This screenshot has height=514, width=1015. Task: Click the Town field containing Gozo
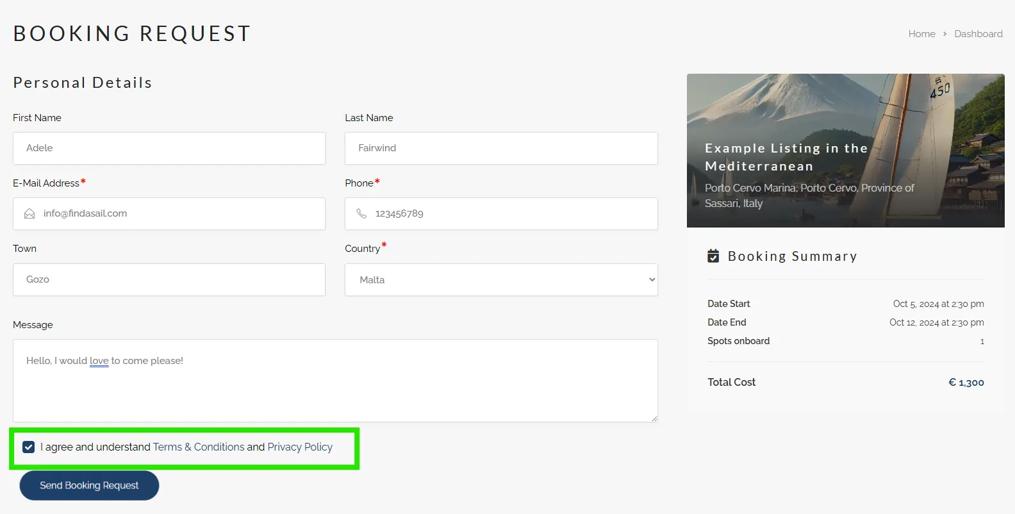[x=169, y=280]
